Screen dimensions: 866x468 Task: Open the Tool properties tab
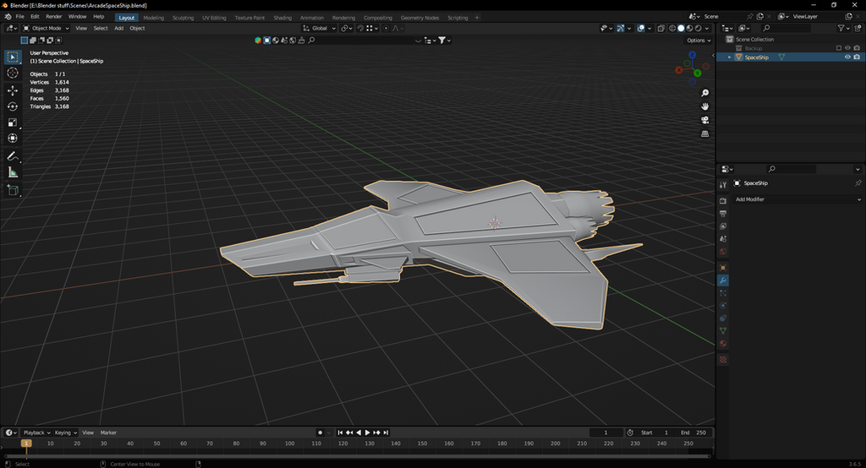pyautogui.click(x=723, y=185)
